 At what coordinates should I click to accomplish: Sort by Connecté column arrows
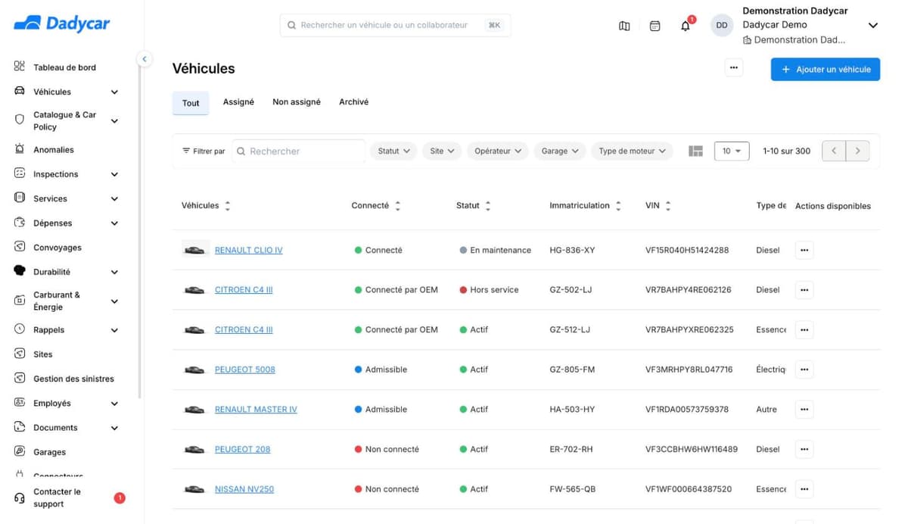[x=398, y=206]
